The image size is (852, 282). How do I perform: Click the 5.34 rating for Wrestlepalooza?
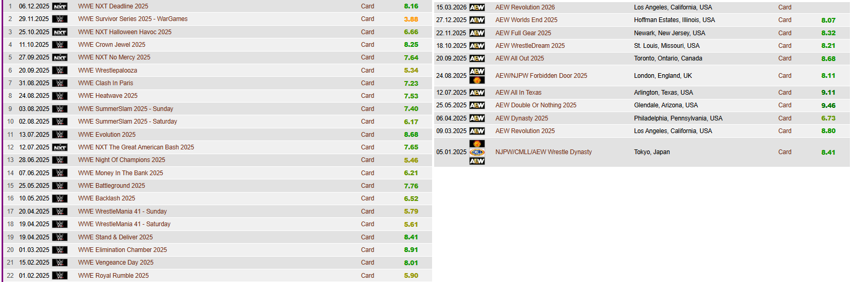411,70
